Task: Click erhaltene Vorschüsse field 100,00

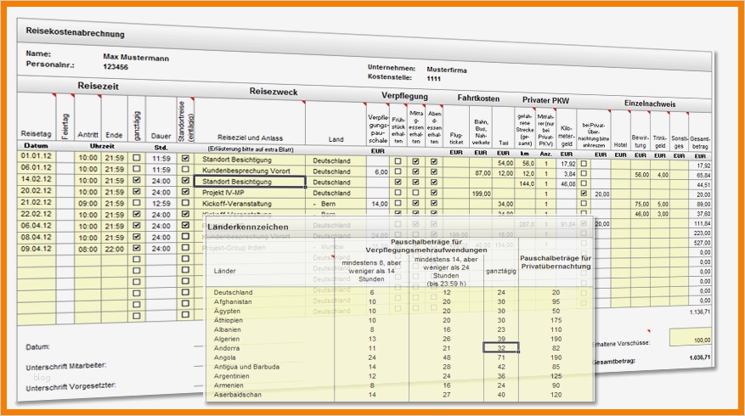Action: tap(691, 337)
